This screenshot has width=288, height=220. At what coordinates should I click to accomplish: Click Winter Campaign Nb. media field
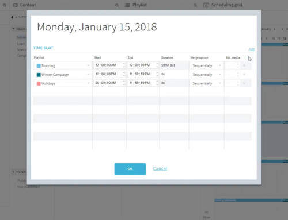(x=232, y=75)
